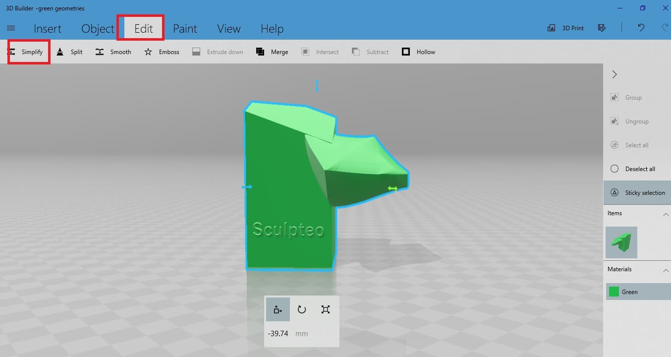The image size is (671, 357).
Task: Open the hamburger menu
Action: click(x=11, y=28)
